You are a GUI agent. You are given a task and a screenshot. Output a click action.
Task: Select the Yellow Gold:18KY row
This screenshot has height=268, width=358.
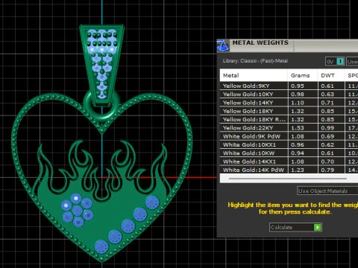coord(289,111)
